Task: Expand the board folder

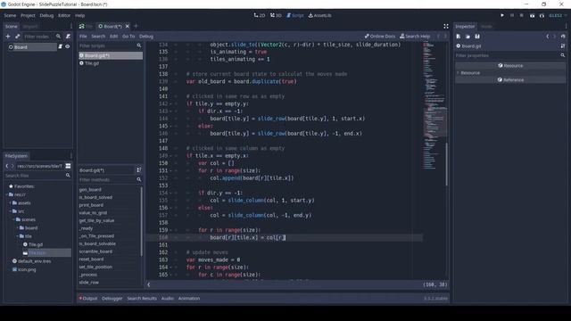Action: [x=18, y=228]
